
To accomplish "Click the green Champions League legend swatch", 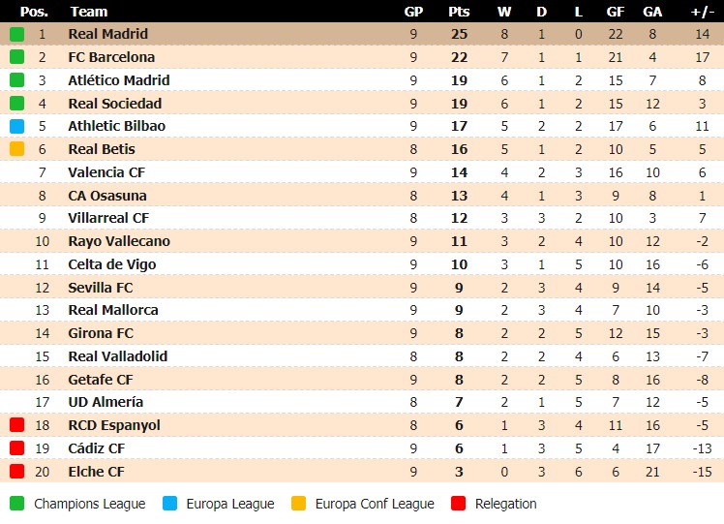I will (x=17, y=504).
